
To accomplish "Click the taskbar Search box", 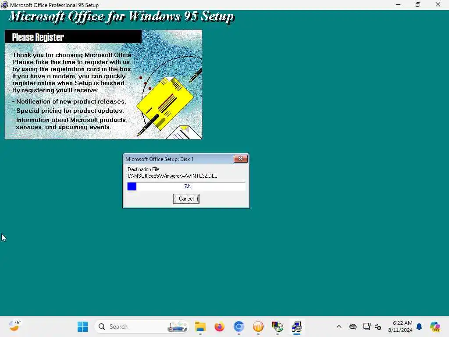I will pyautogui.click(x=142, y=326).
